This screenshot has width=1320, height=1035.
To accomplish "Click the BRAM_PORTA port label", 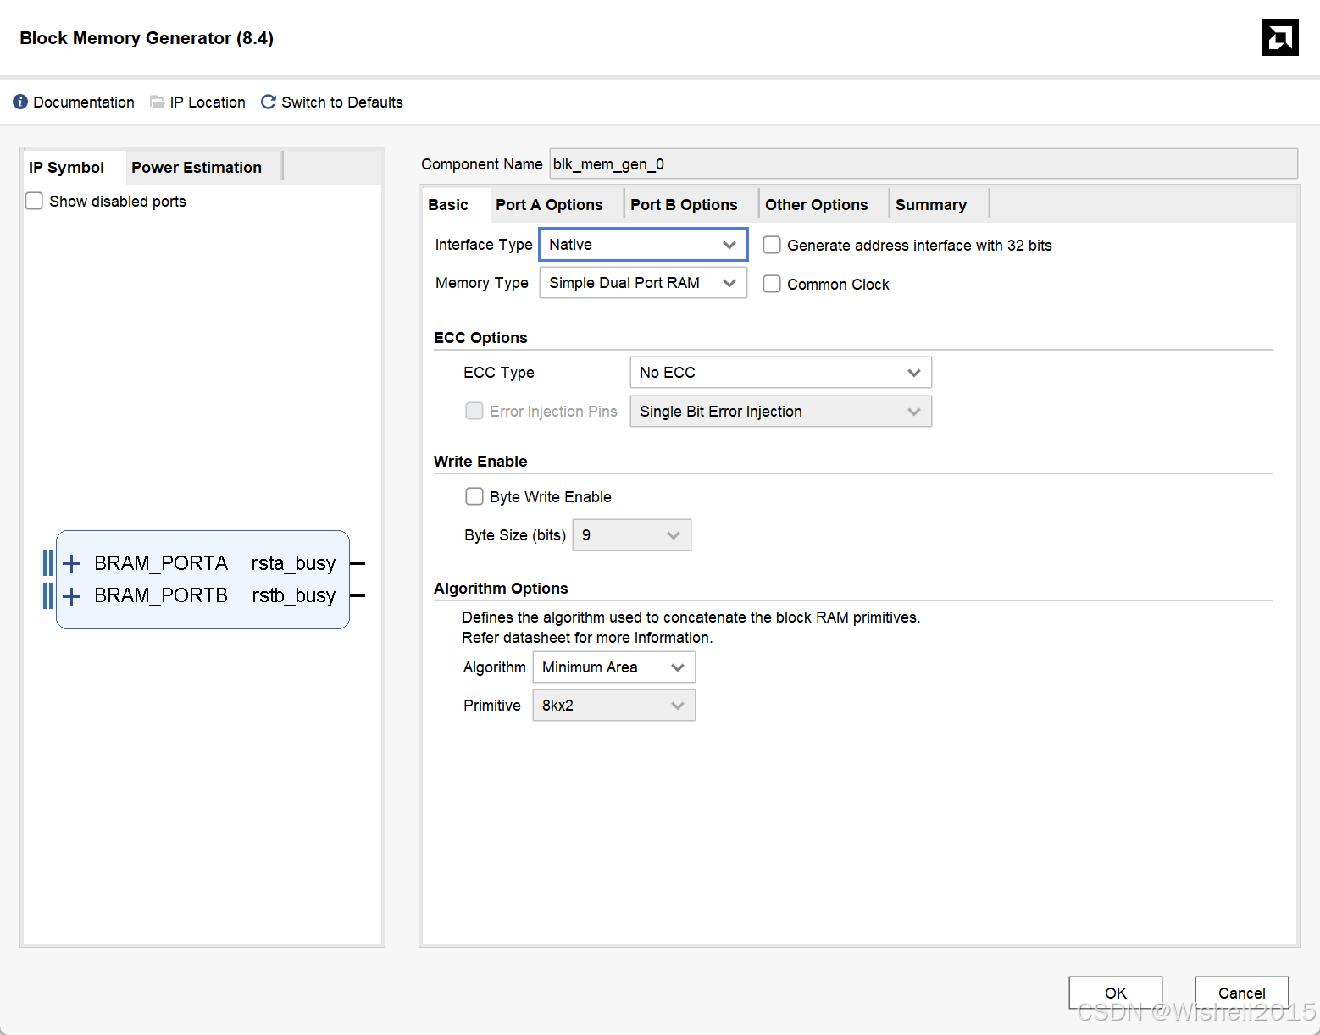I will click(161, 563).
